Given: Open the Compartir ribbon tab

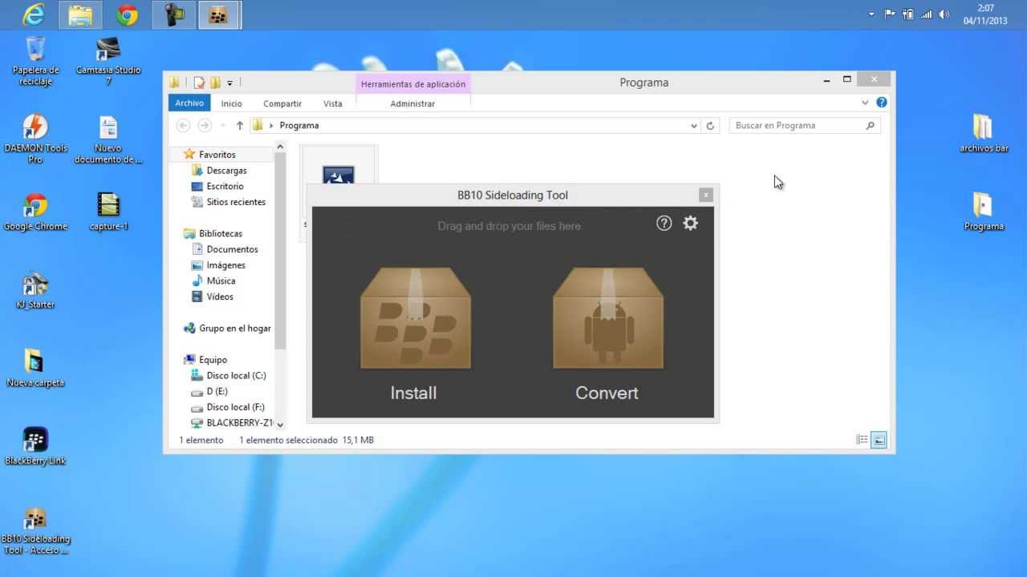Looking at the screenshot, I should tap(282, 103).
